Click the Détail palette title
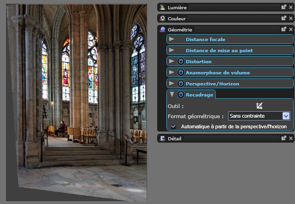295x204 pixels. pyautogui.click(x=175, y=138)
